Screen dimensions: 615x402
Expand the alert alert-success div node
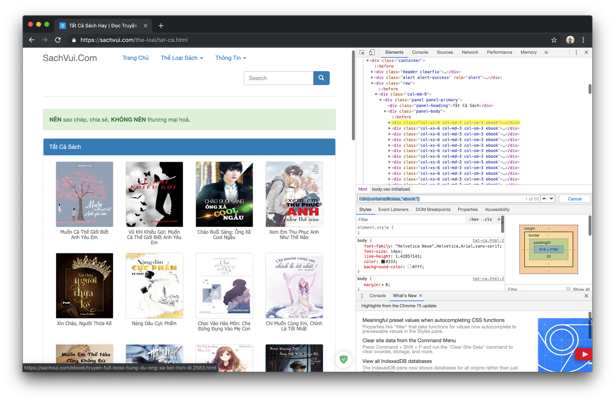(x=372, y=77)
